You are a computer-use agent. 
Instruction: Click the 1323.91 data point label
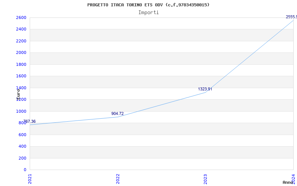[205, 89]
